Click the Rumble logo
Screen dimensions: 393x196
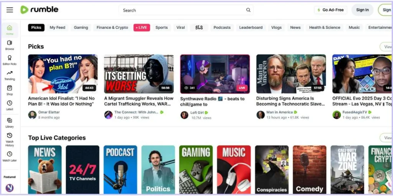(40, 10)
